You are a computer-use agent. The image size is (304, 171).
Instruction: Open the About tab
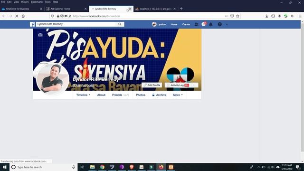tap(101, 95)
